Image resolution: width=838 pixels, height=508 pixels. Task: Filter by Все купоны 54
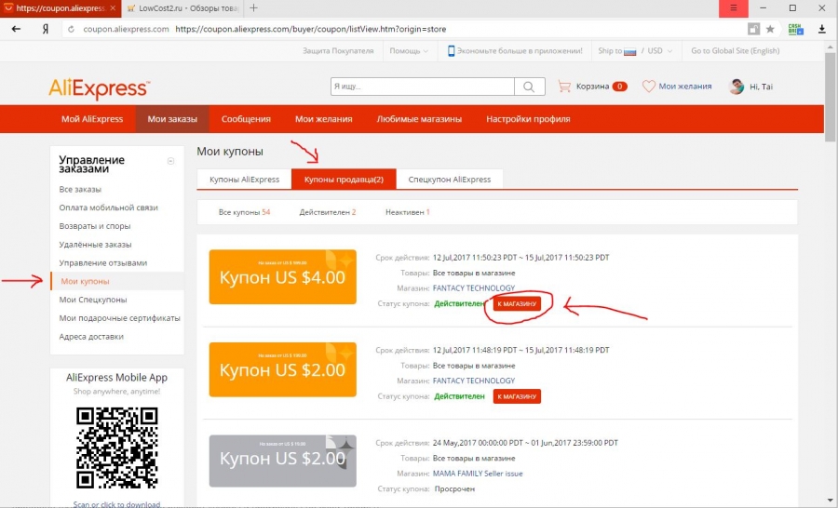pyautogui.click(x=244, y=212)
